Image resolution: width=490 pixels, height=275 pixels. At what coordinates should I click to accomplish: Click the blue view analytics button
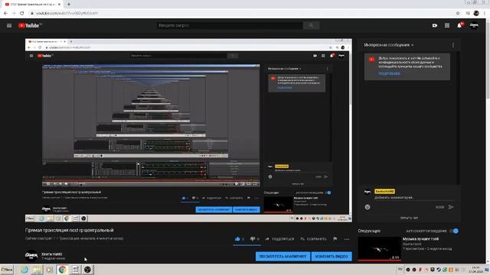[x=283, y=257]
